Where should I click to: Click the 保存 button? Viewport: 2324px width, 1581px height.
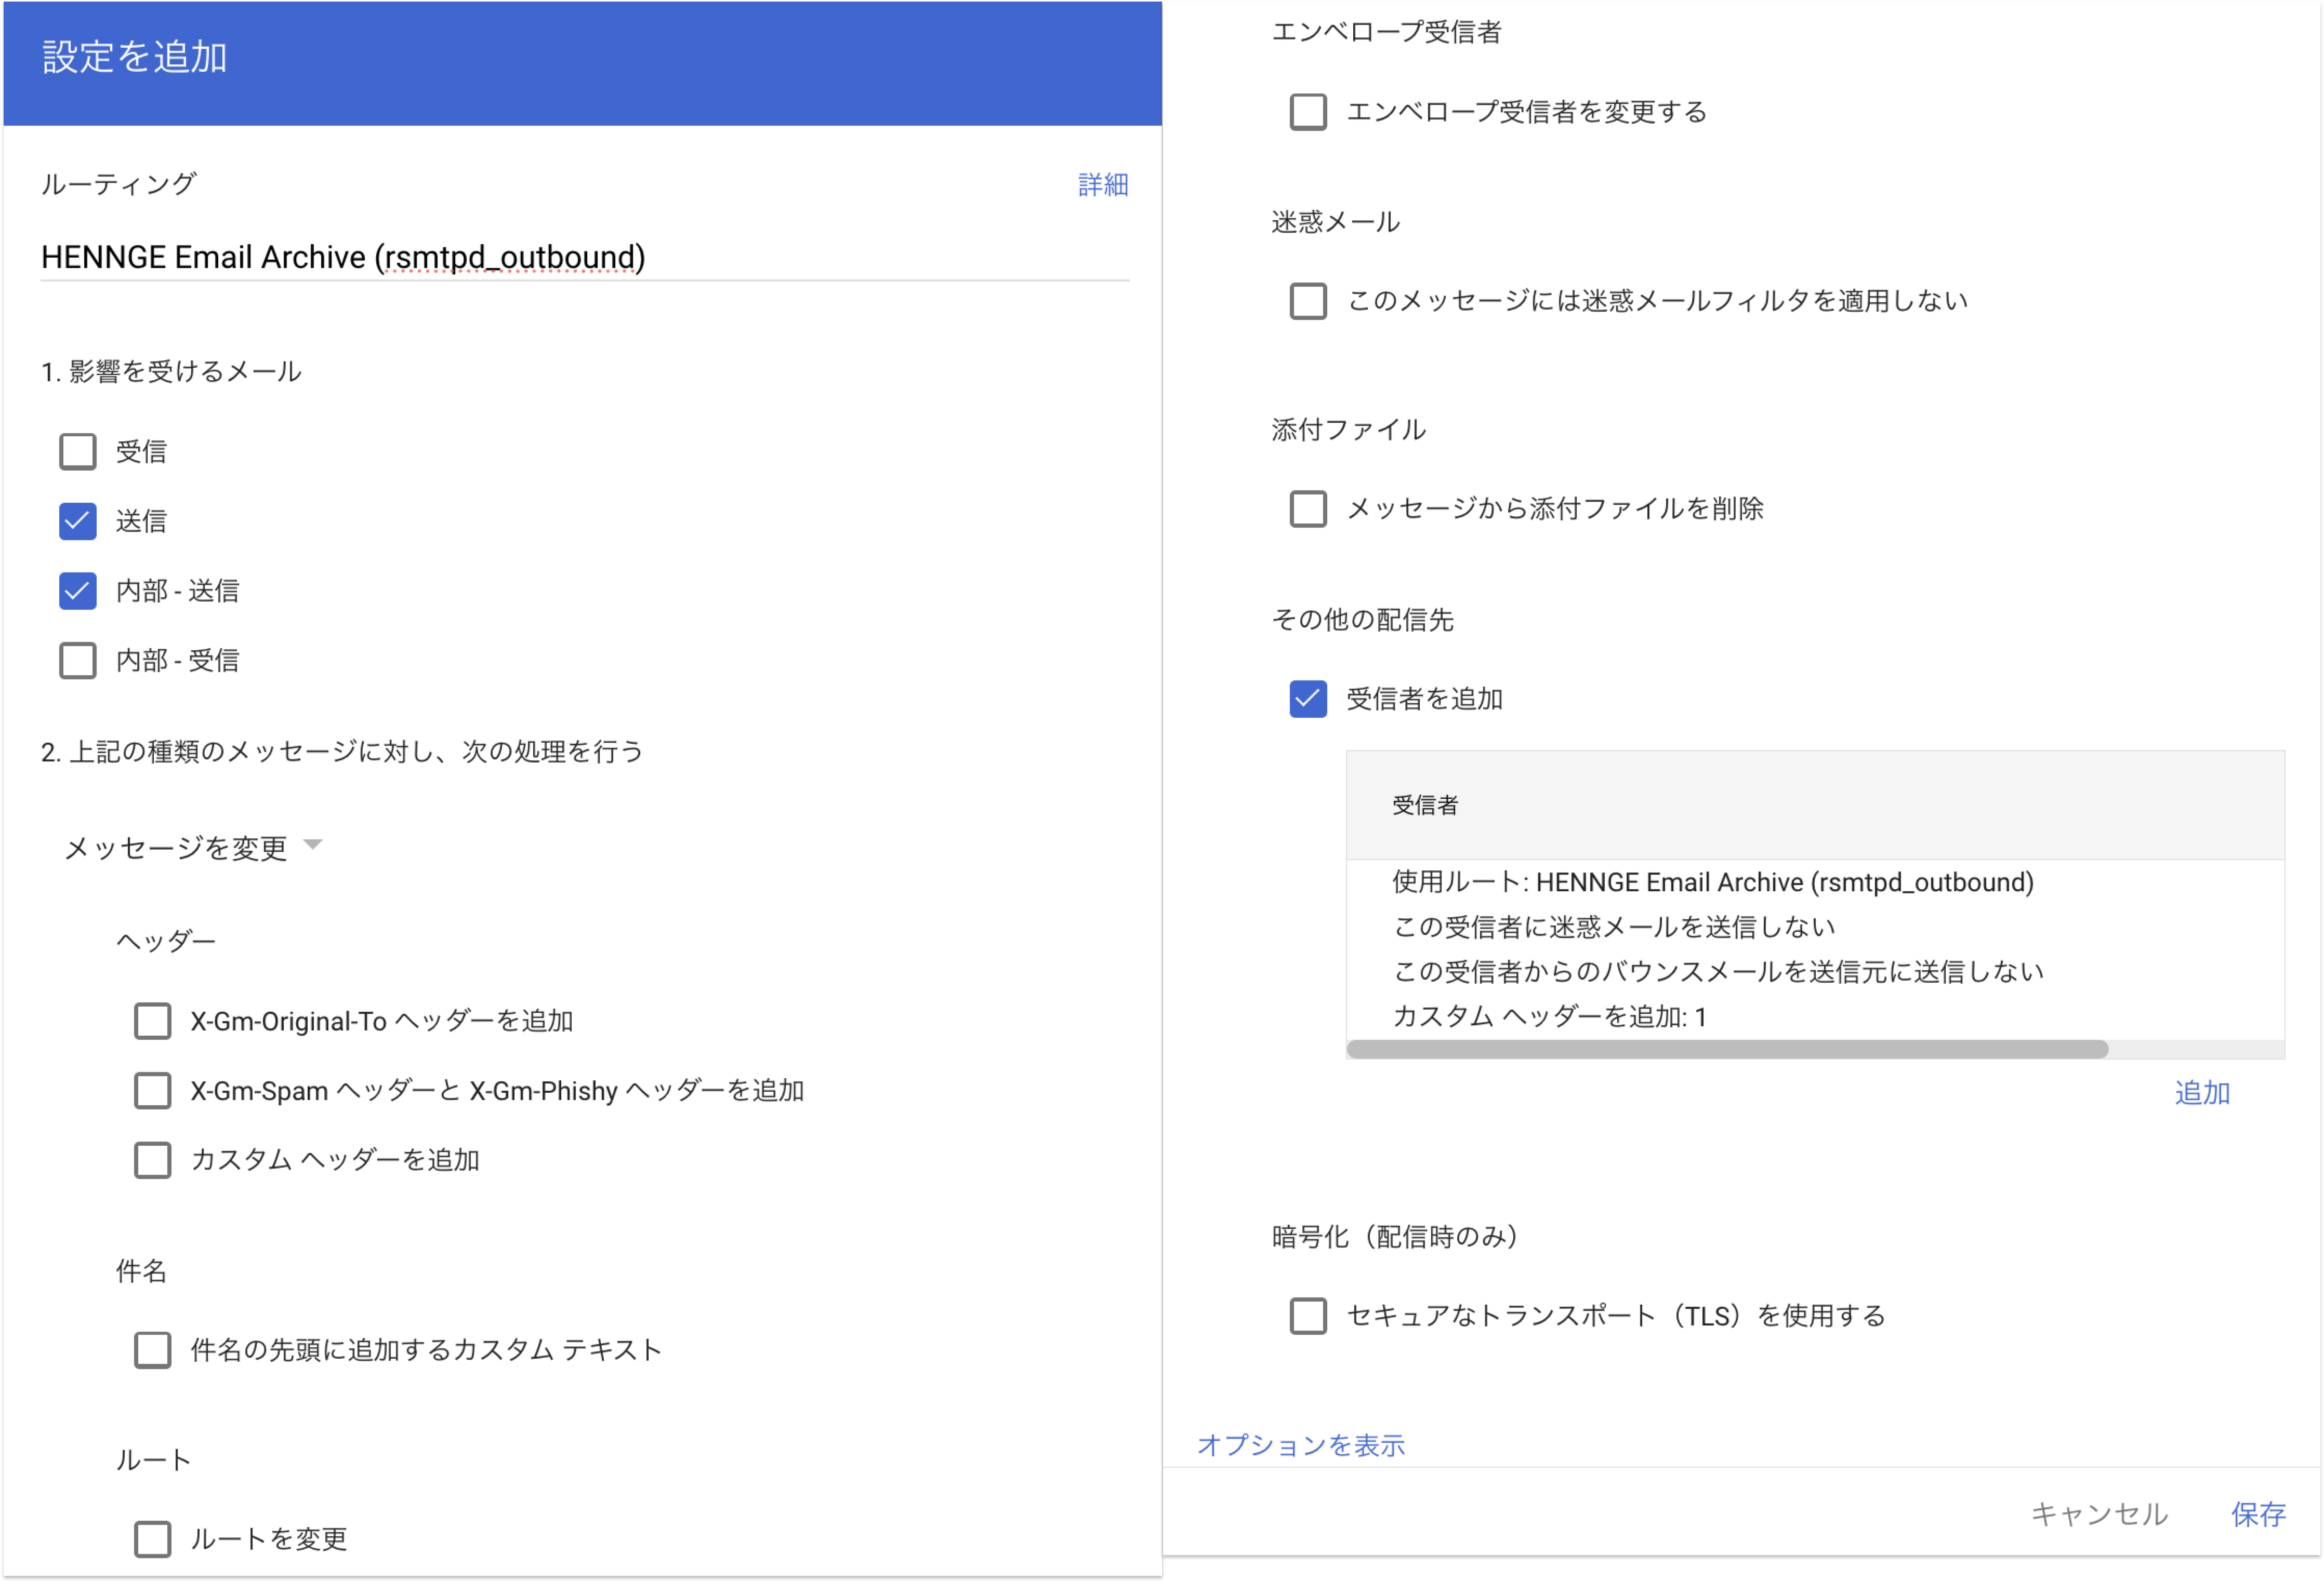click(2258, 1514)
